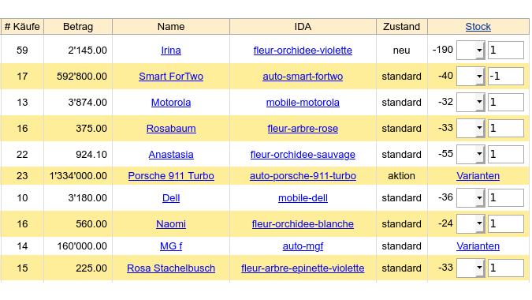Viewport: 532px width, 300px height.
Task: Open the Dell row stock dropdown
Action: click(471, 197)
